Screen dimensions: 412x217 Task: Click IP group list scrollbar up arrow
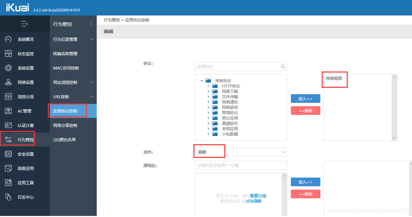click(x=284, y=176)
